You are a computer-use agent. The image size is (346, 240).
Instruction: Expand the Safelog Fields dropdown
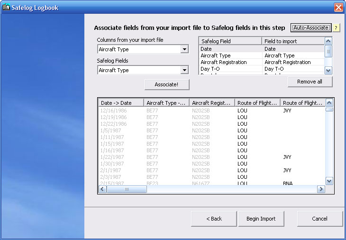point(184,70)
